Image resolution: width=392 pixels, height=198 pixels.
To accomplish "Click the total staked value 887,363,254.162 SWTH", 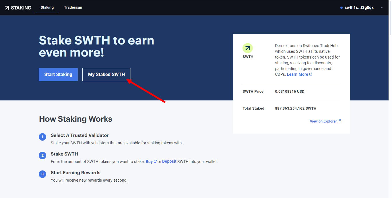I will coord(296,108).
